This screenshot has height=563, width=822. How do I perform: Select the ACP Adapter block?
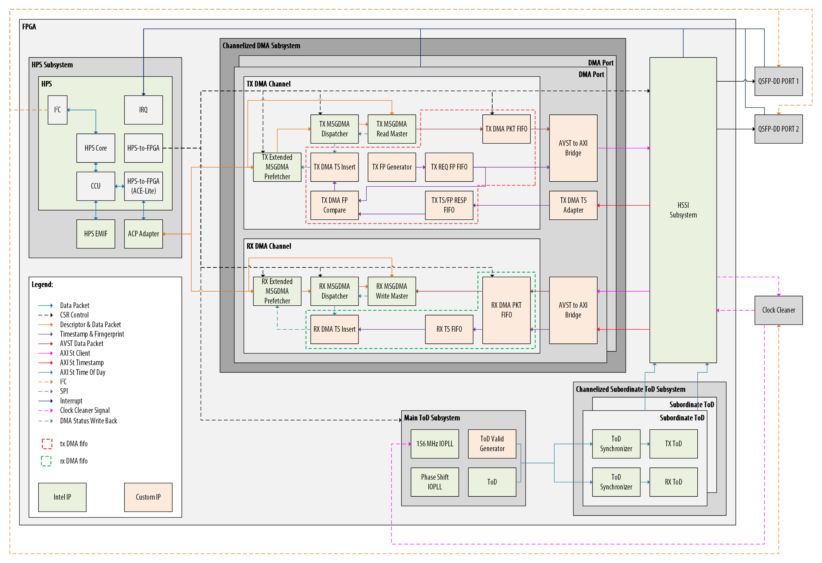tap(143, 234)
